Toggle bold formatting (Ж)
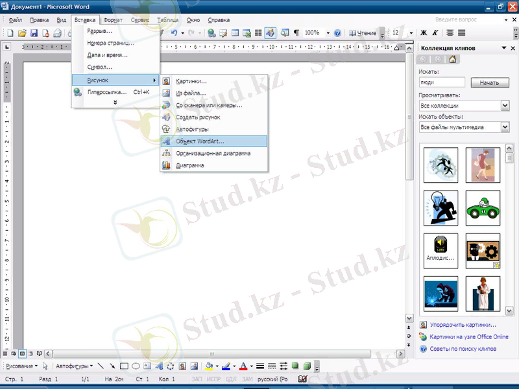The image size is (519, 389). coord(424,32)
